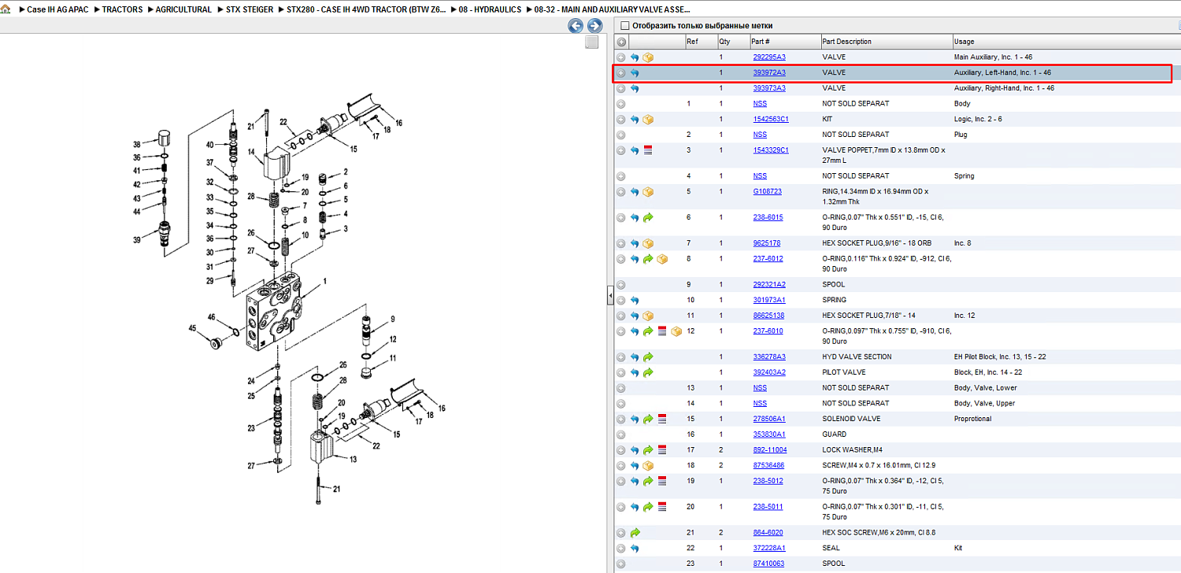Open part number 9625178 link
Image resolution: width=1181 pixels, height=573 pixels.
(x=767, y=243)
